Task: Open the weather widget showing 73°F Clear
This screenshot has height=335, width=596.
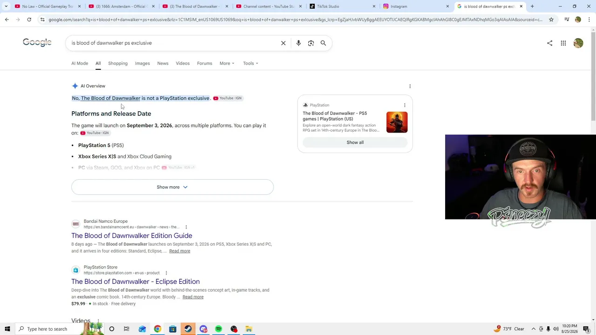Action: (510, 329)
